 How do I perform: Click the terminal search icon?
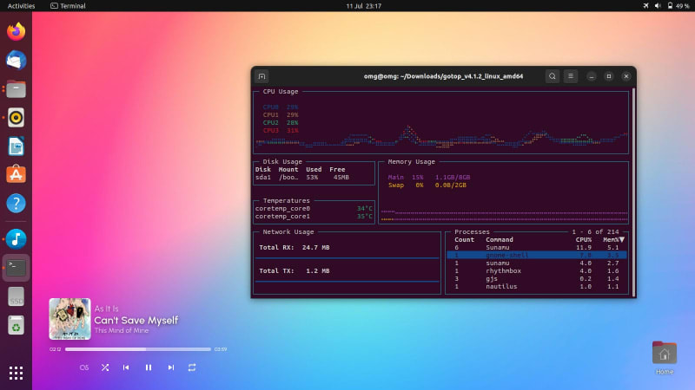click(552, 76)
